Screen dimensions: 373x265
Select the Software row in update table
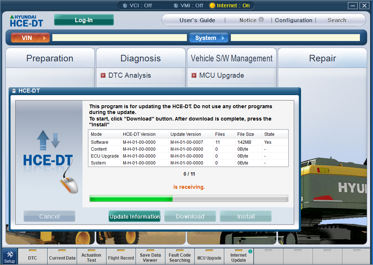188,142
